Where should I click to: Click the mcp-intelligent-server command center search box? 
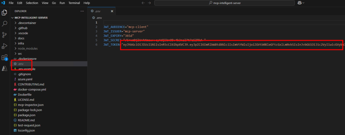point(224,3)
